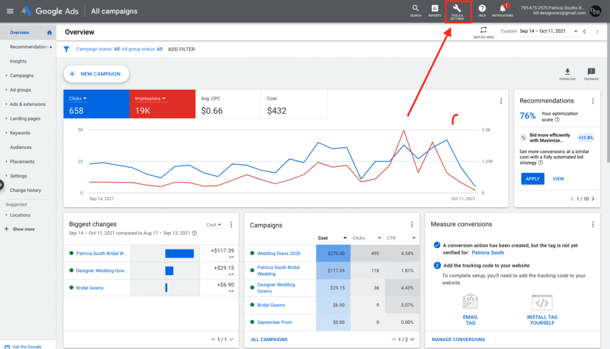Click Add Filter
This screenshot has height=349, width=610.
coord(181,49)
